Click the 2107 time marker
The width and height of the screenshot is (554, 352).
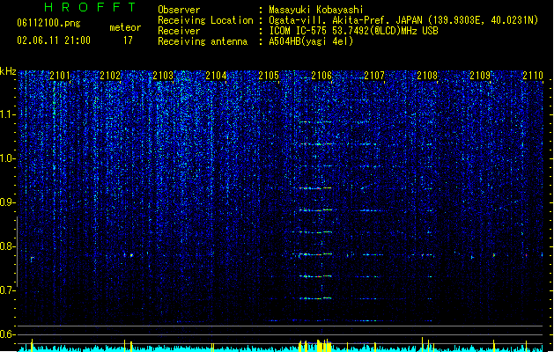(x=374, y=76)
